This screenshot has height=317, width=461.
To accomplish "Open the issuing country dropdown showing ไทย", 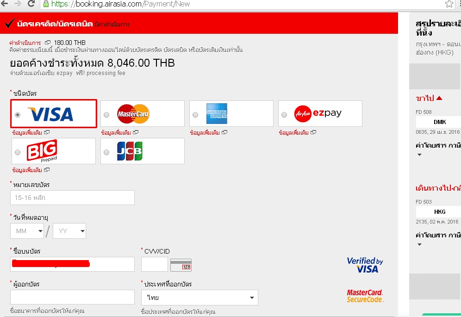I will (199, 298).
